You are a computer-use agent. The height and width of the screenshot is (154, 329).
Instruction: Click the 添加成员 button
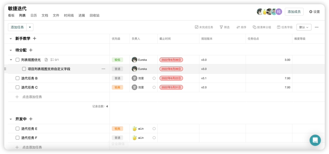tap(294, 12)
